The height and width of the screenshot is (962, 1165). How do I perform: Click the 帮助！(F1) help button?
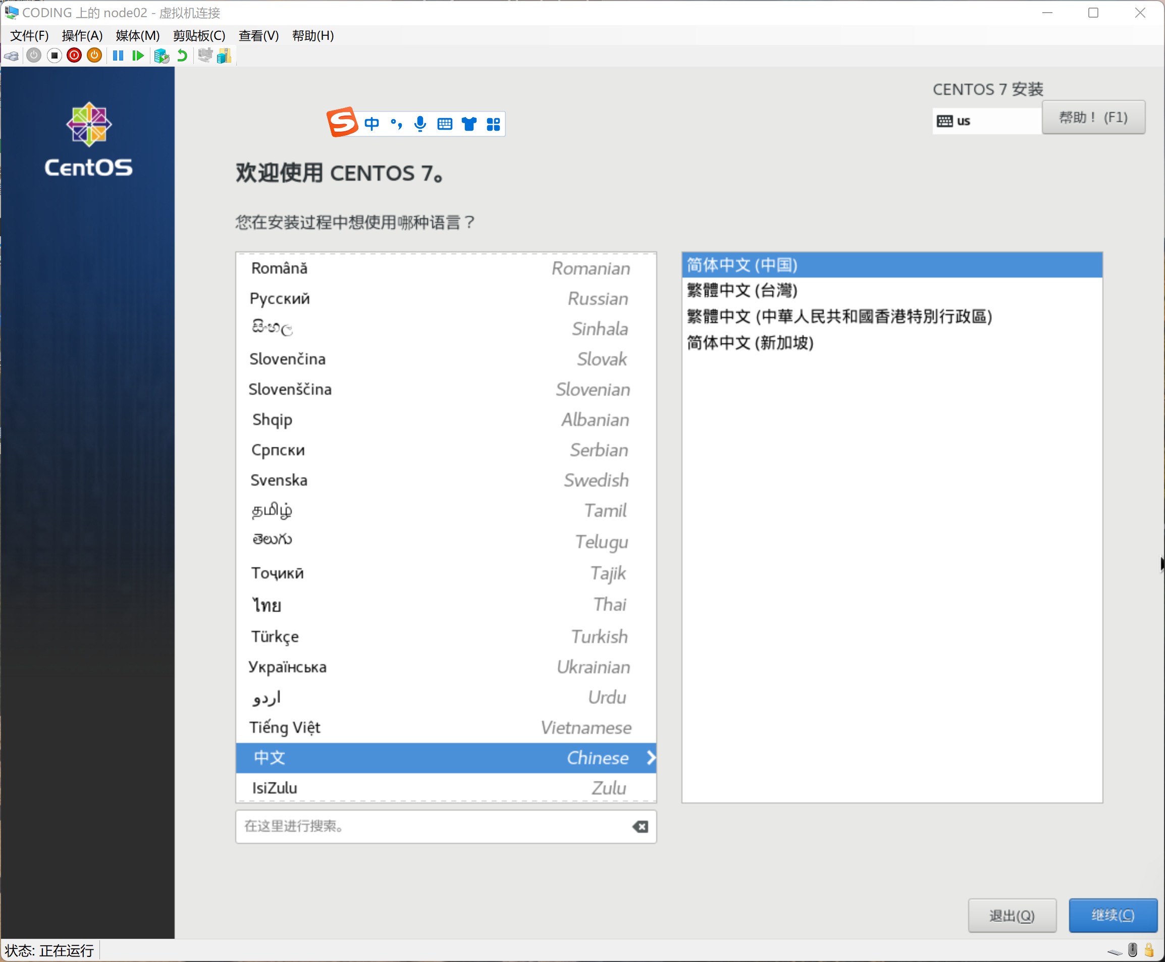click(x=1093, y=118)
